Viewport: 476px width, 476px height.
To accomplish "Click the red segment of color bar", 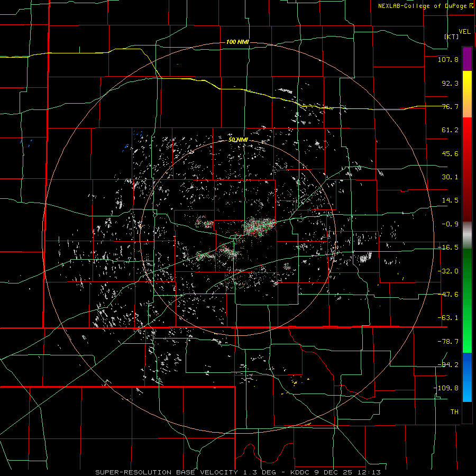I will click(467, 169).
